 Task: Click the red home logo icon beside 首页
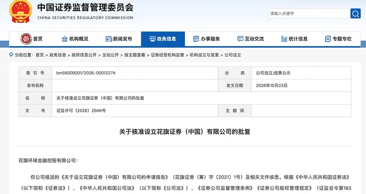pyautogui.click(x=26, y=39)
